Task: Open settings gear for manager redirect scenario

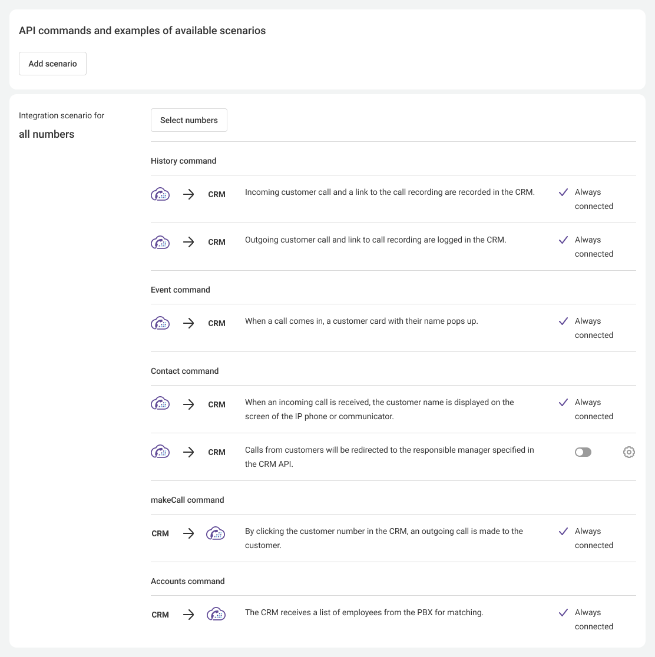Action: pyautogui.click(x=628, y=452)
